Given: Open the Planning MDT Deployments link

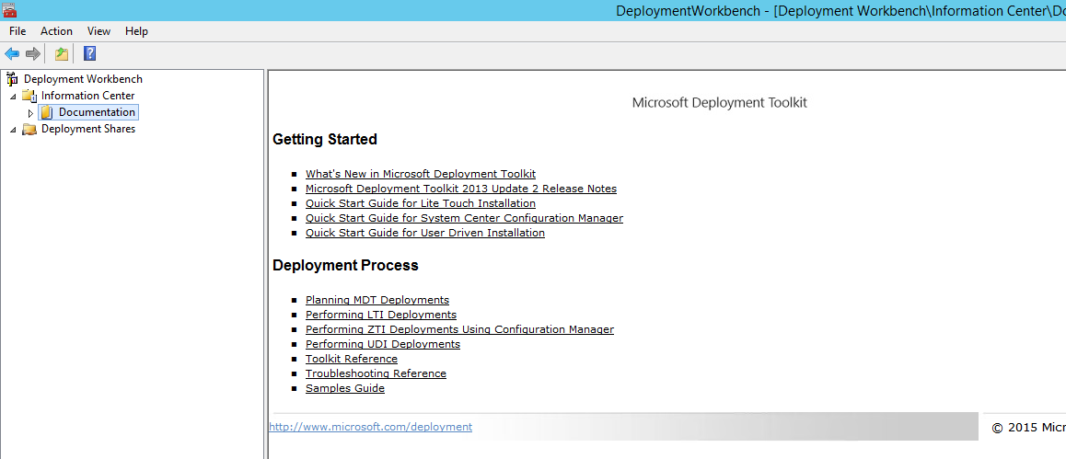Looking at the screenshot, I should tap(377, 300).
